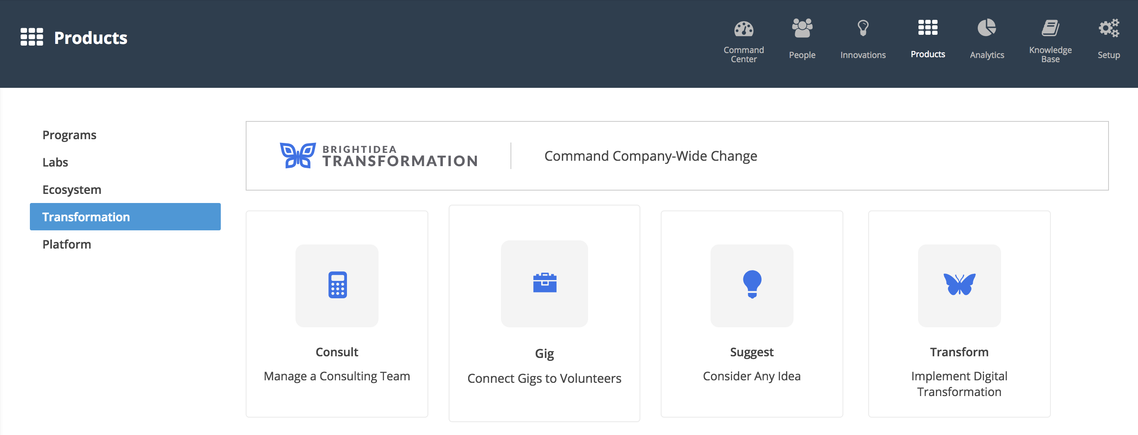The image size is (1138, 435).
Task: Click 'Implement Digital Transformation' description
Action: 959,384
